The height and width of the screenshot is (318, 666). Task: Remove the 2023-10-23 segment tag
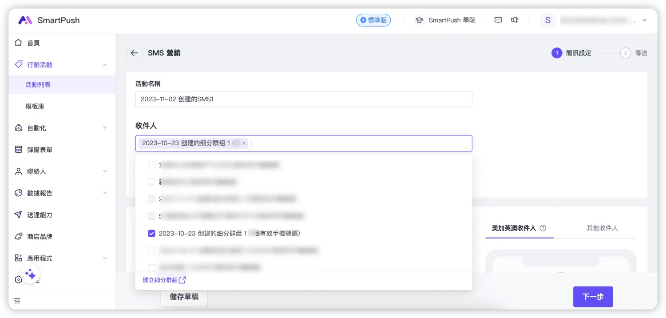coord(244,143)
